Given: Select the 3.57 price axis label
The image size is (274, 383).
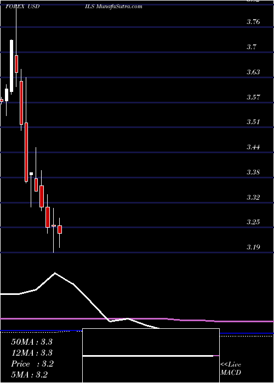Looking at the screenshot, I should pos(253,97).
